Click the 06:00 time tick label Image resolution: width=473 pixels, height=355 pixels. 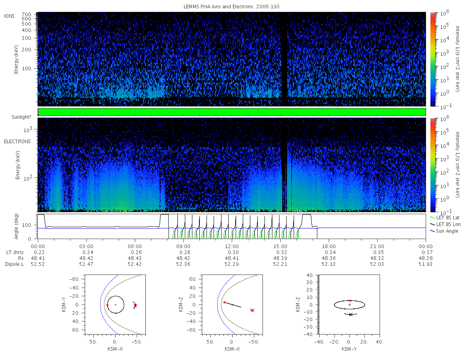pos(135,246)
